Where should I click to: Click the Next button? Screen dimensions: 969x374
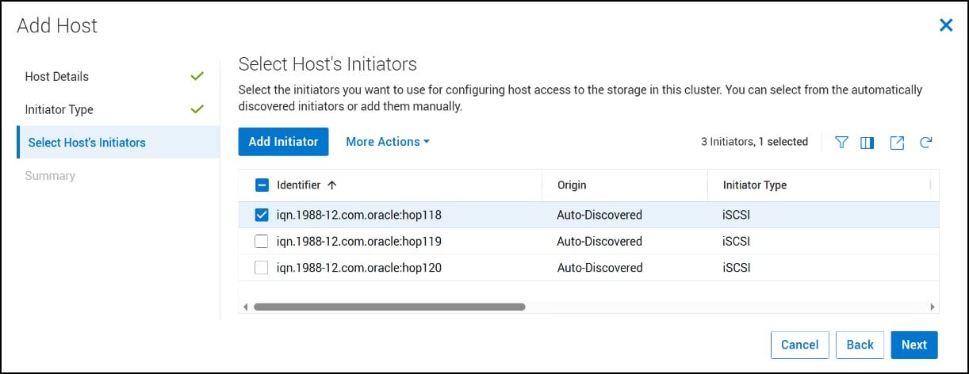tap(914, 345)
